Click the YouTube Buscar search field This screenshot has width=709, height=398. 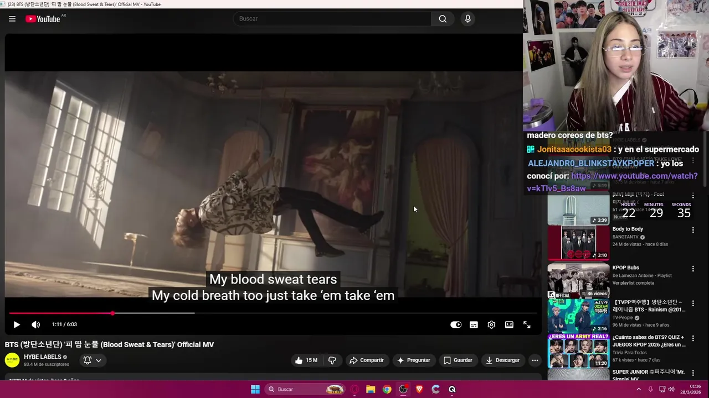332,19
